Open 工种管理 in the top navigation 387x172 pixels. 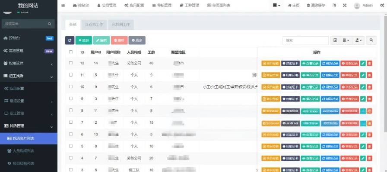[189, 6]
